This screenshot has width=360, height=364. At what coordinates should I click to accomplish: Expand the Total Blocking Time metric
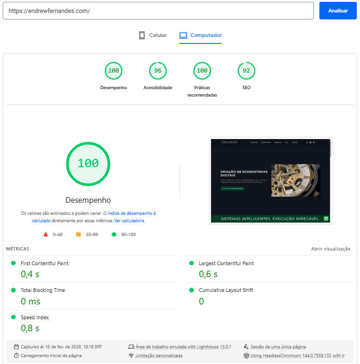tap(42, 291)
